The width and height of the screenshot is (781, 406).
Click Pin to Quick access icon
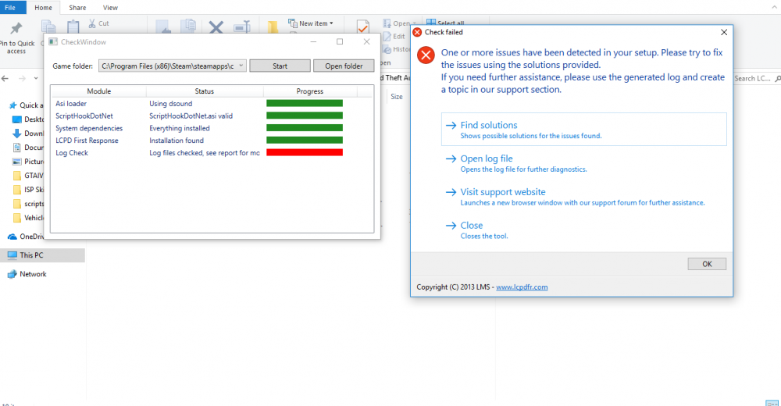(x=16, y=28)
